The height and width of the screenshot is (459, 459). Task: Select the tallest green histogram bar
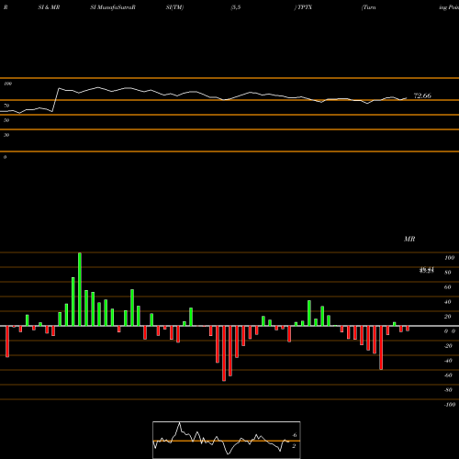80,289
